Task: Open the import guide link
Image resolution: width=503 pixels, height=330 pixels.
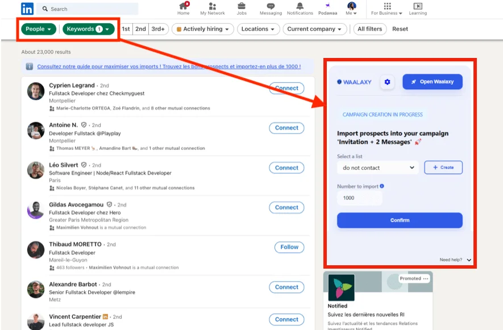Action: (x=169, y=66)
